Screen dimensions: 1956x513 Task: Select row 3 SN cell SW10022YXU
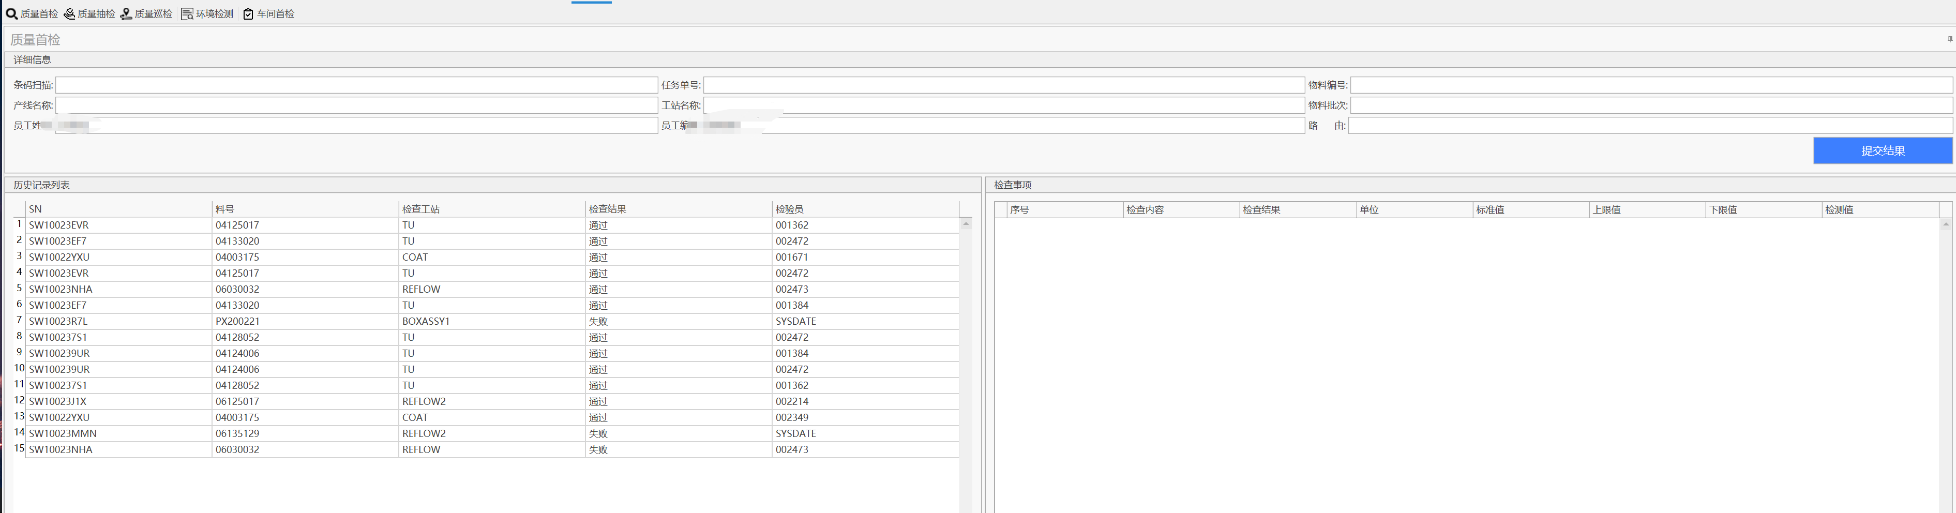click(118, 257)
